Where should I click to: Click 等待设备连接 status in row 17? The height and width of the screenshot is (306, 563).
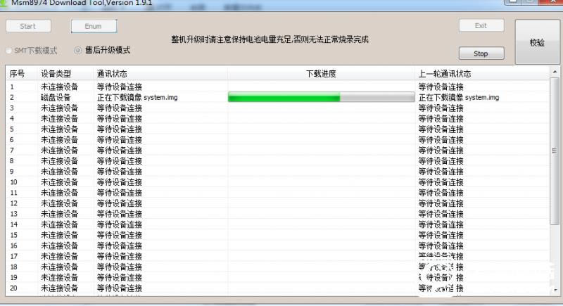pos(120,256)
